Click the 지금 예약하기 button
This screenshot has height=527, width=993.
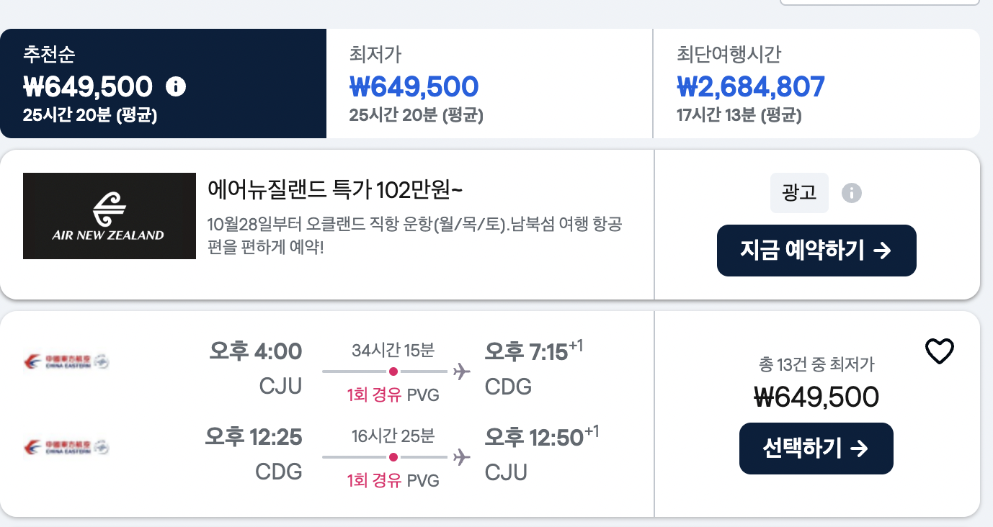[816, 250]
